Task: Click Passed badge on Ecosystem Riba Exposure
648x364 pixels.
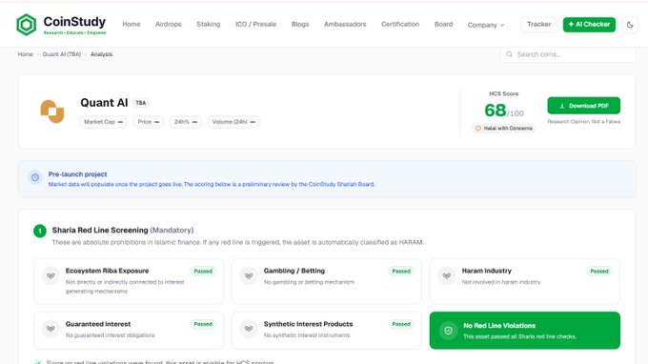Action: (x=203, y=272)
